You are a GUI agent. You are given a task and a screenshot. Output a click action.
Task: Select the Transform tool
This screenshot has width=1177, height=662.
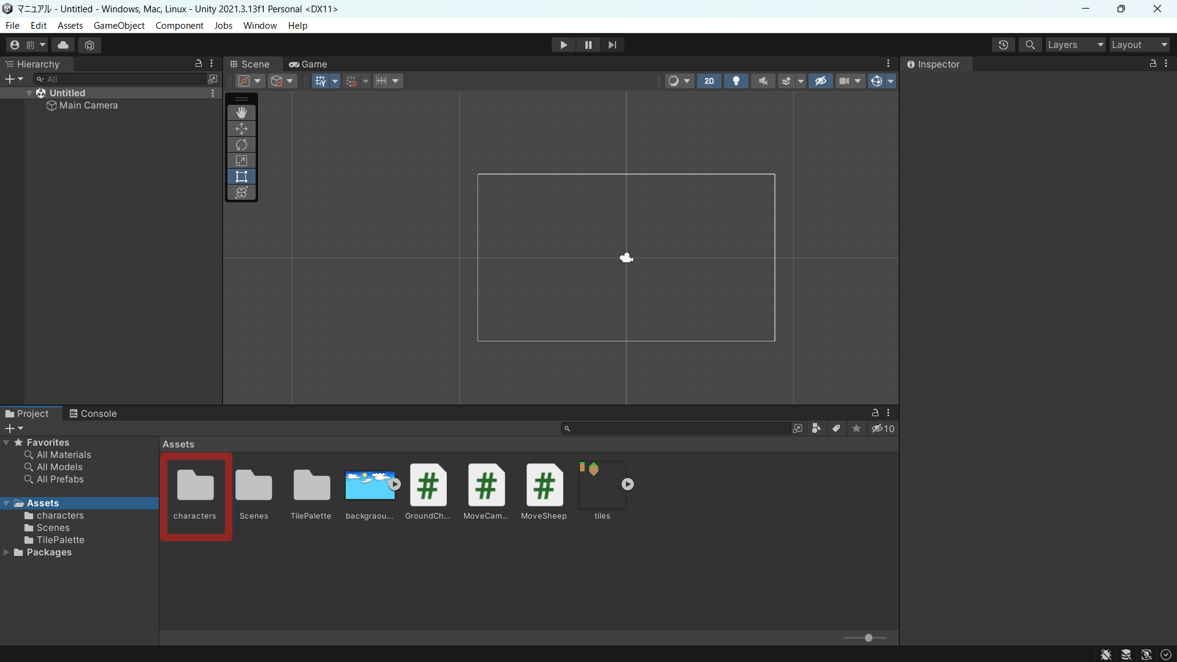pos(242,192)
